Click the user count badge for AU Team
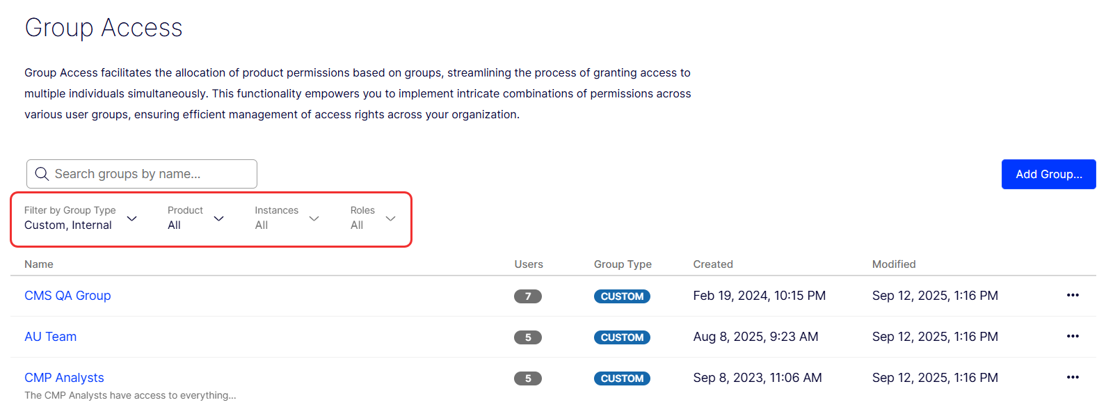 pos(528,337)
